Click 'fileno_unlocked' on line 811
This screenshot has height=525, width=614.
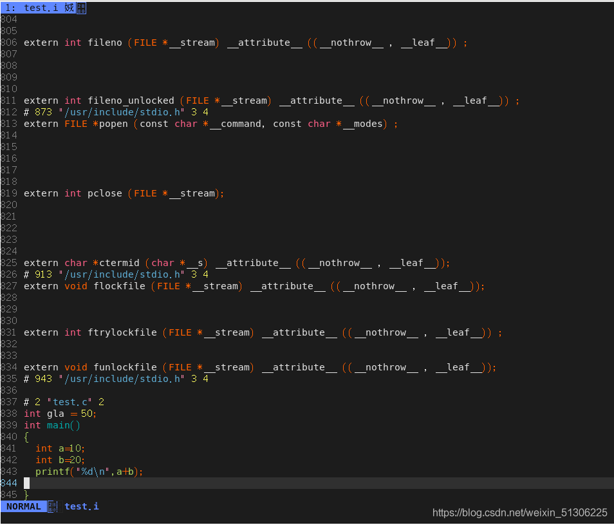[131, 100]
